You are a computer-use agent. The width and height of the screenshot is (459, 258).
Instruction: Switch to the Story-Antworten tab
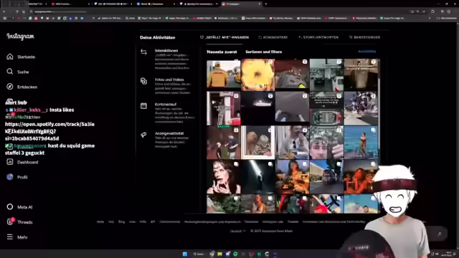[x=318, y=37]
